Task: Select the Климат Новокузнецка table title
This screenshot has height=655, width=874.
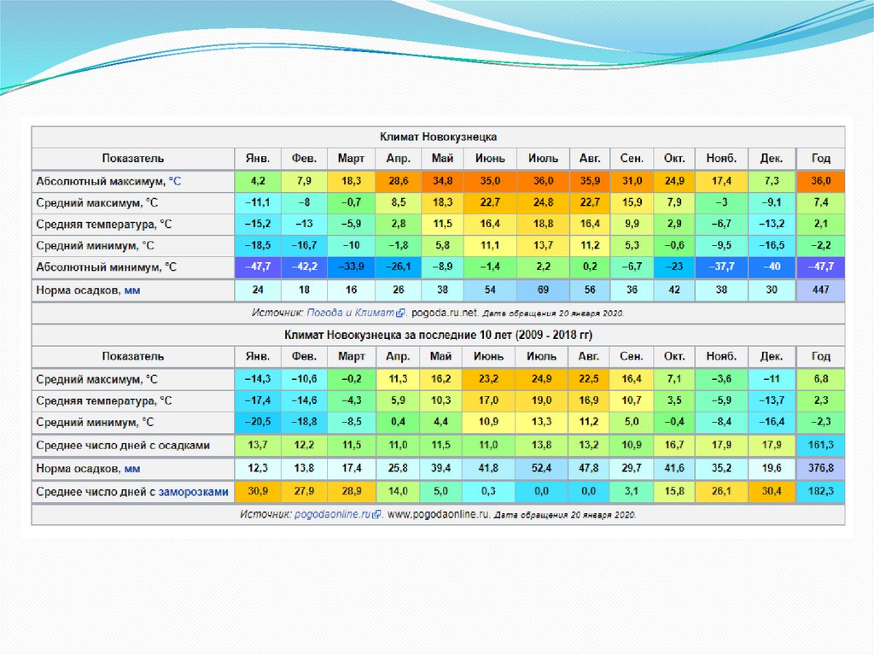Action: click(x=438, y=137)
